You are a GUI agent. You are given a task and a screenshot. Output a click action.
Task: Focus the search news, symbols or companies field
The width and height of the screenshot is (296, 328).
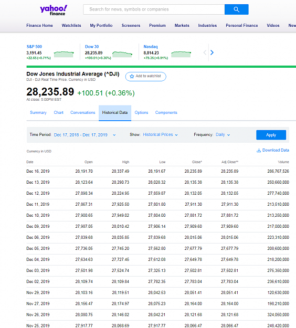point(154,9)
